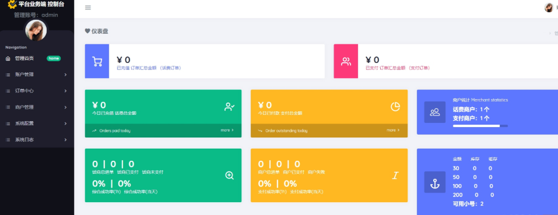Image resolution: width=558 pixels, height=215 pixels.
Task: Click the pie chart icon on yellow card
Action: 395,107
